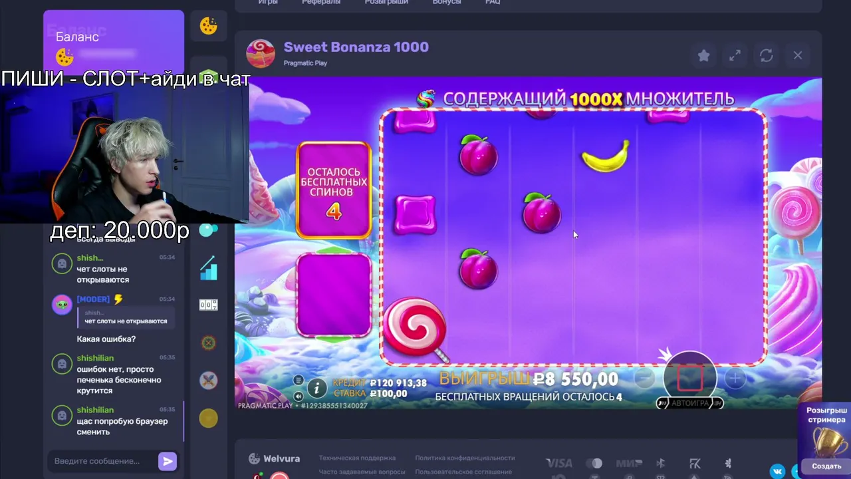The width and height of the screenshot is (851, 479).
Task: Open the Розыгрыши menu item
Action: tap(386, 3)
